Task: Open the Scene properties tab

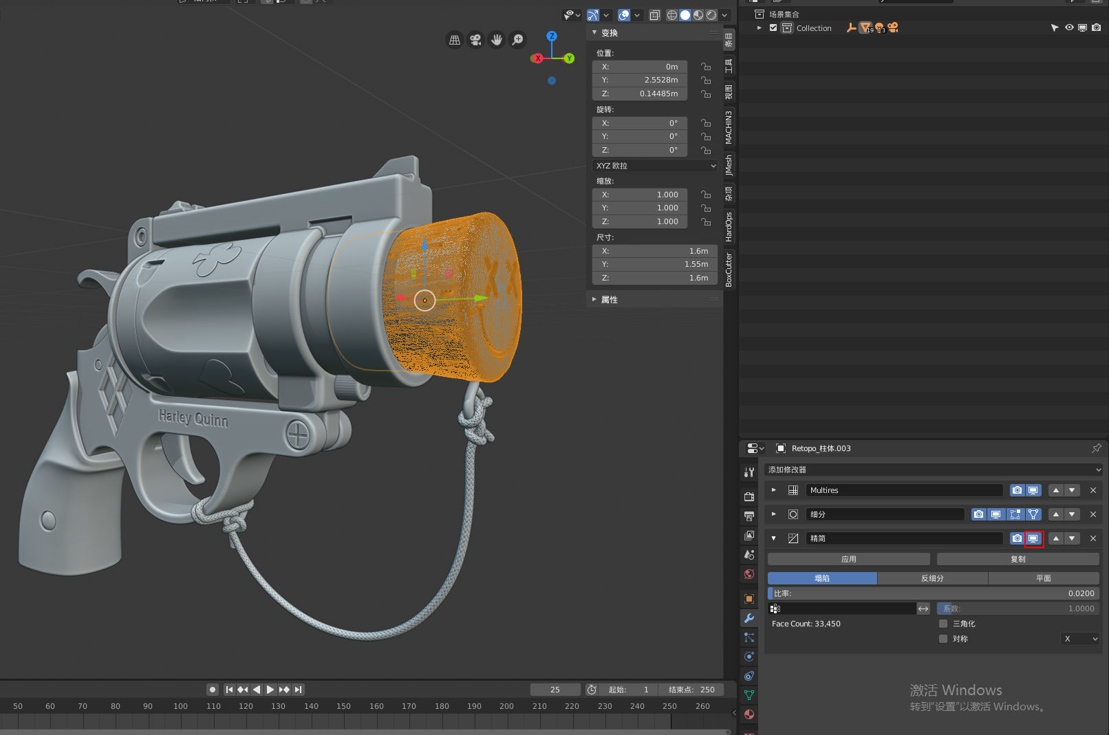Action: click(x=749, y=554)
